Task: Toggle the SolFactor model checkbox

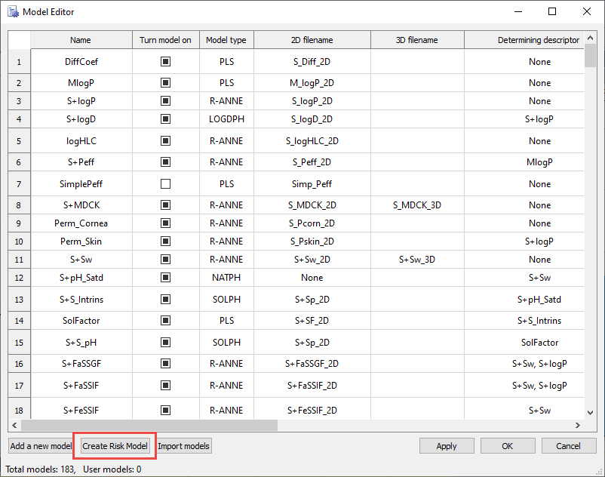Action: tap(165, 320)
